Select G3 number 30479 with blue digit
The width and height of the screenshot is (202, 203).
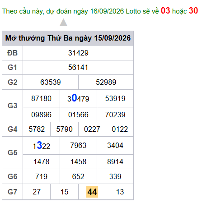(78, 98)
